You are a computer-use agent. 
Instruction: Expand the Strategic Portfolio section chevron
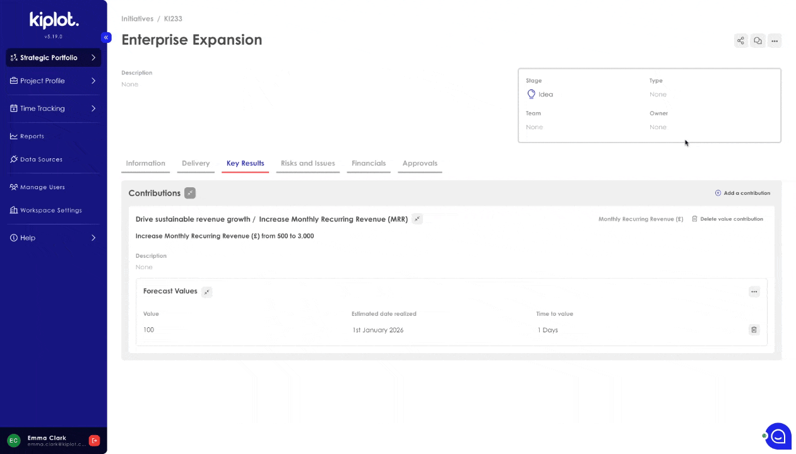[x=93, y=57]
